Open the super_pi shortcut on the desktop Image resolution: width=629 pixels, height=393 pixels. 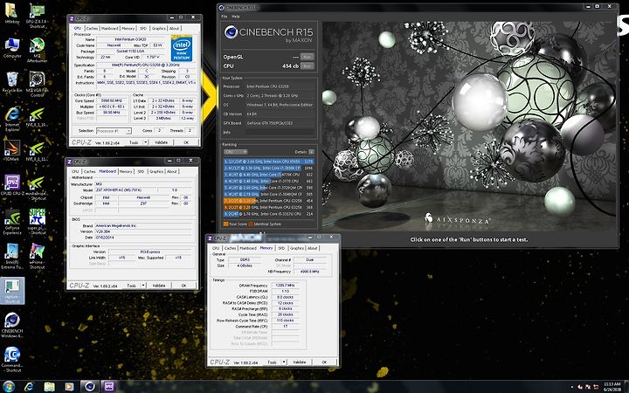[x=37, y=221]
